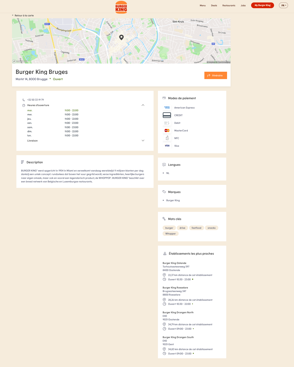Click the distance pin icon for Ostende
This screenshot has width=294, height=367.
tap(164, 275)
